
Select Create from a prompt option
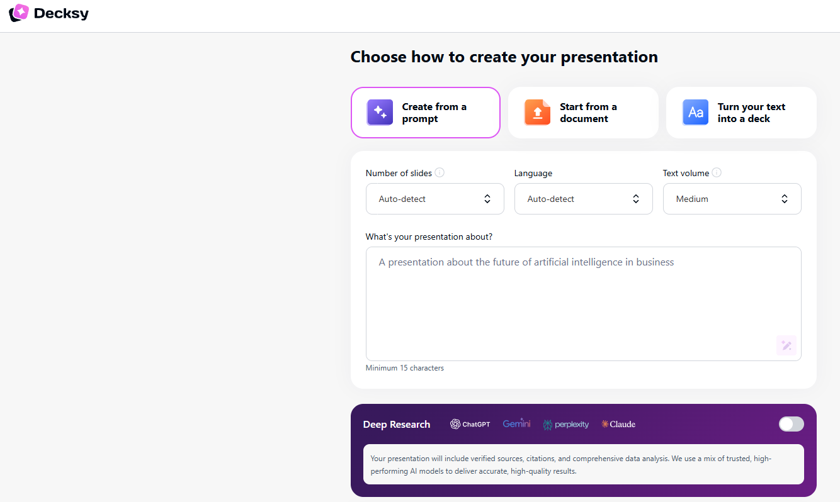[426, 113]
